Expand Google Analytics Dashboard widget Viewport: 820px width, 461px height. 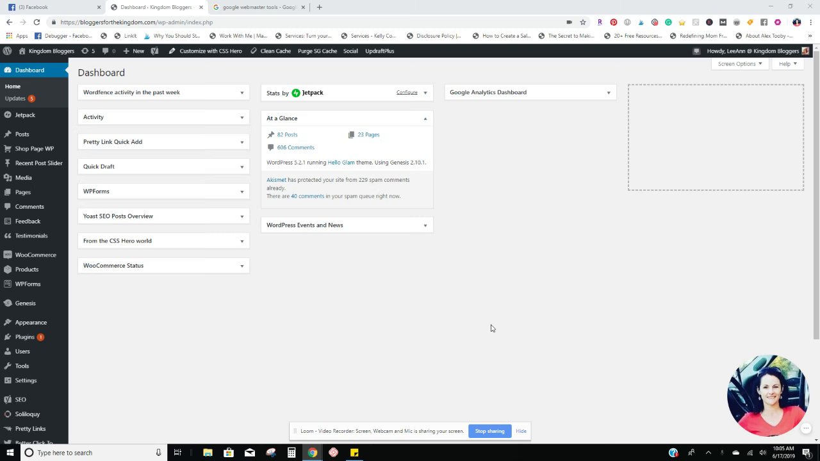(x=609, y=93)
